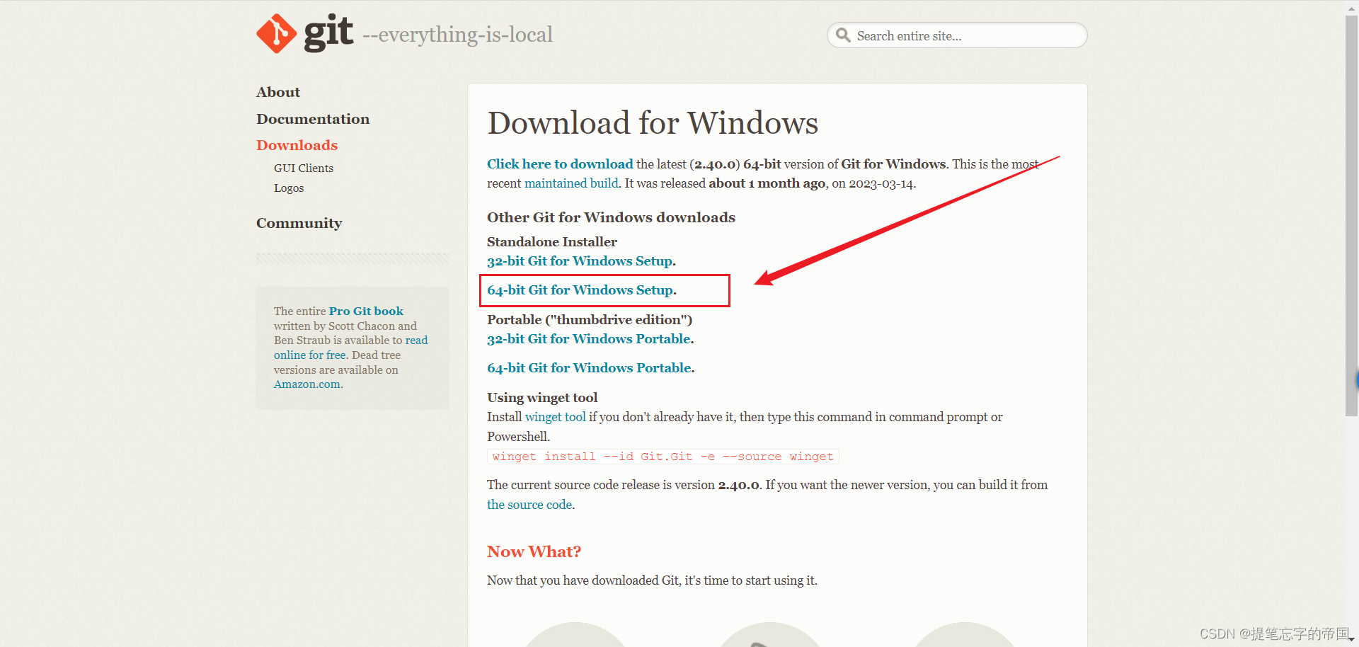Viewport: 1359px width, 647px height.
Task: Go to the Downloads section
Action: pos(297,145)
